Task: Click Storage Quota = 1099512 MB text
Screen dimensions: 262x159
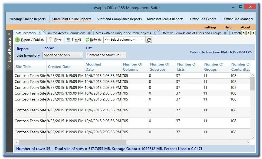Action: point(137,149)
